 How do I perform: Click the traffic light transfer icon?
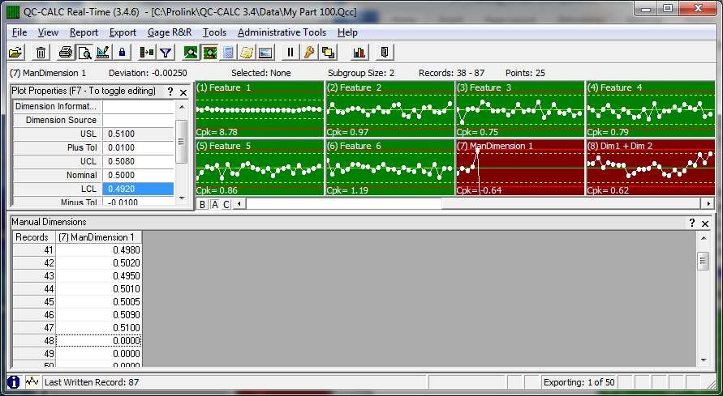[x=147, y=53]
